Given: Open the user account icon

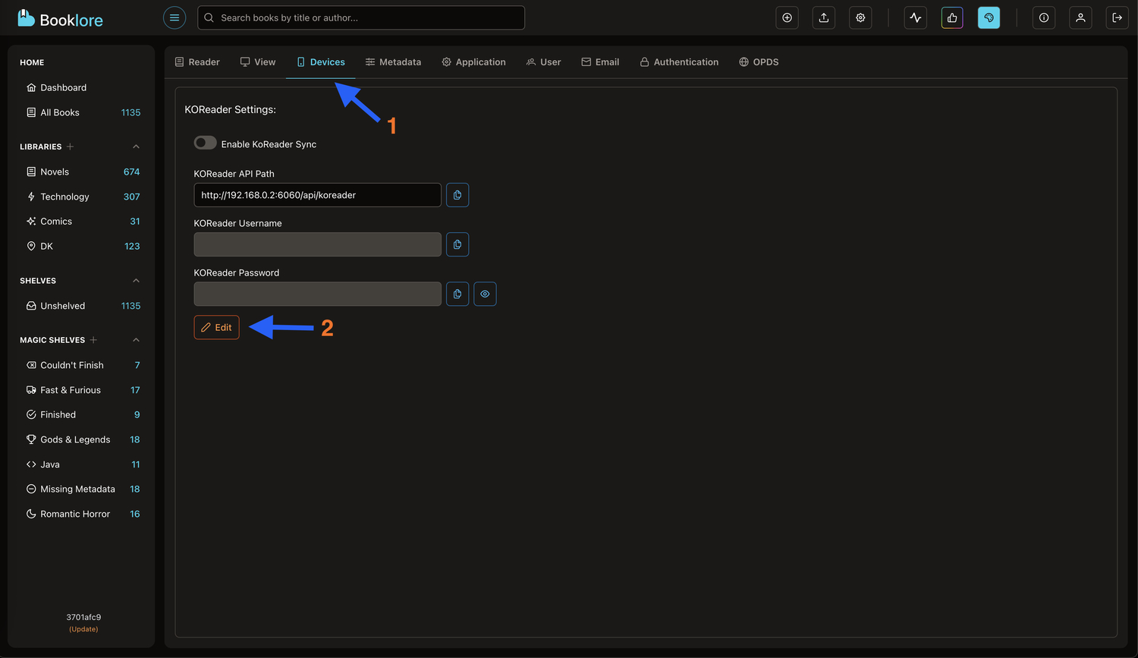Looking at the screenshot, I should coord(1080,17).
